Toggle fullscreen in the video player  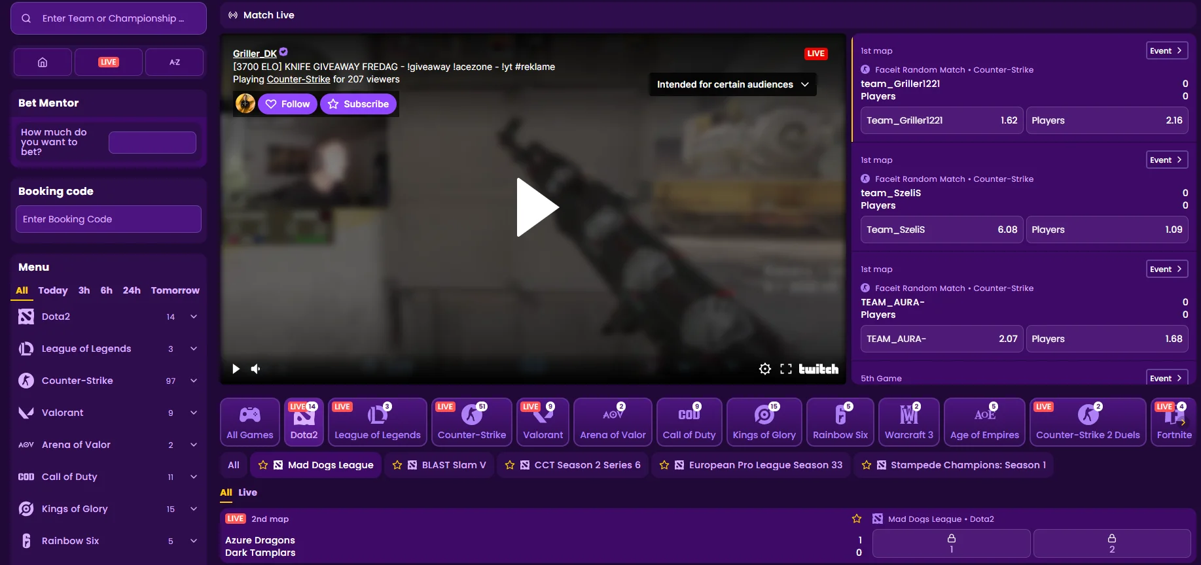[x=786, y=369]
